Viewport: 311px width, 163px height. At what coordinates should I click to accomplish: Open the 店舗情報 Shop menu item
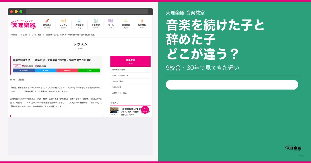80,24
